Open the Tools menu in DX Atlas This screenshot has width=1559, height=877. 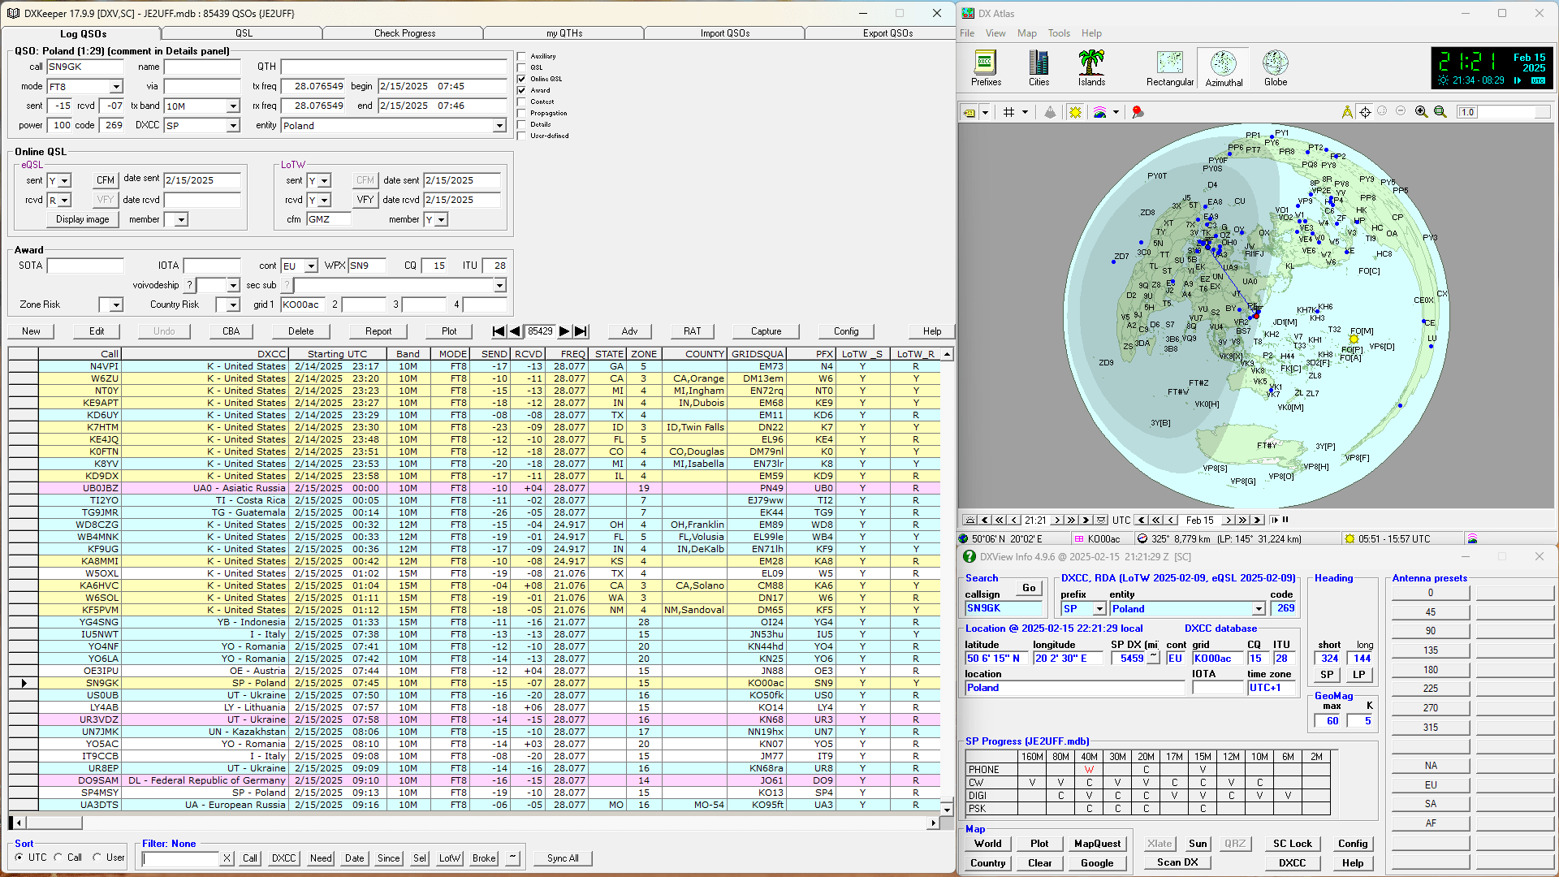1059,33
